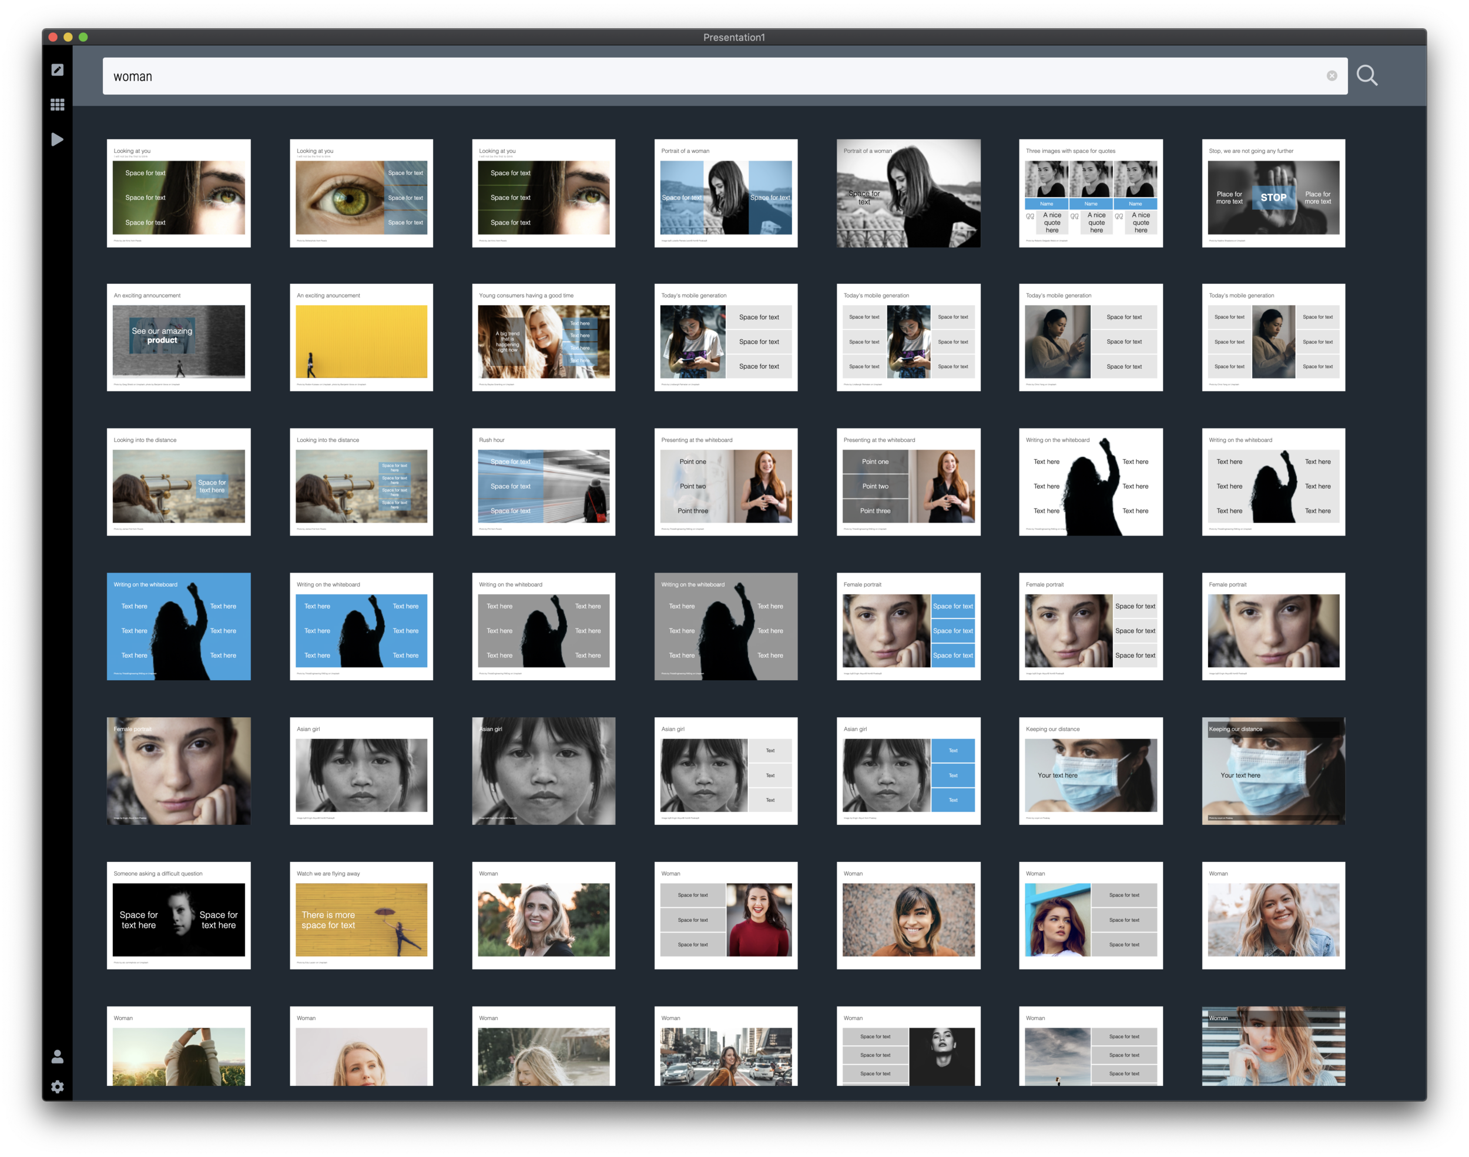Click the search magnifying glass icon
This screenshot has width=1469, height=1157.
(x=1366, y=75)
